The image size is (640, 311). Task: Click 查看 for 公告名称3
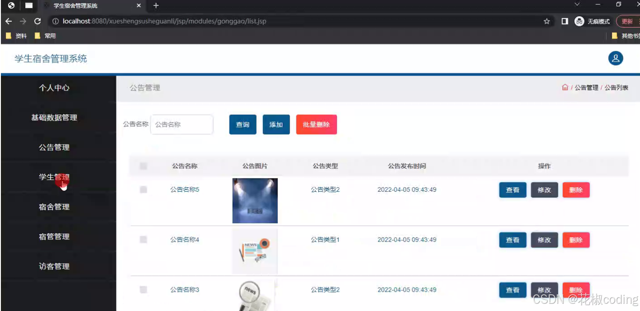click(x=513, y=290)
